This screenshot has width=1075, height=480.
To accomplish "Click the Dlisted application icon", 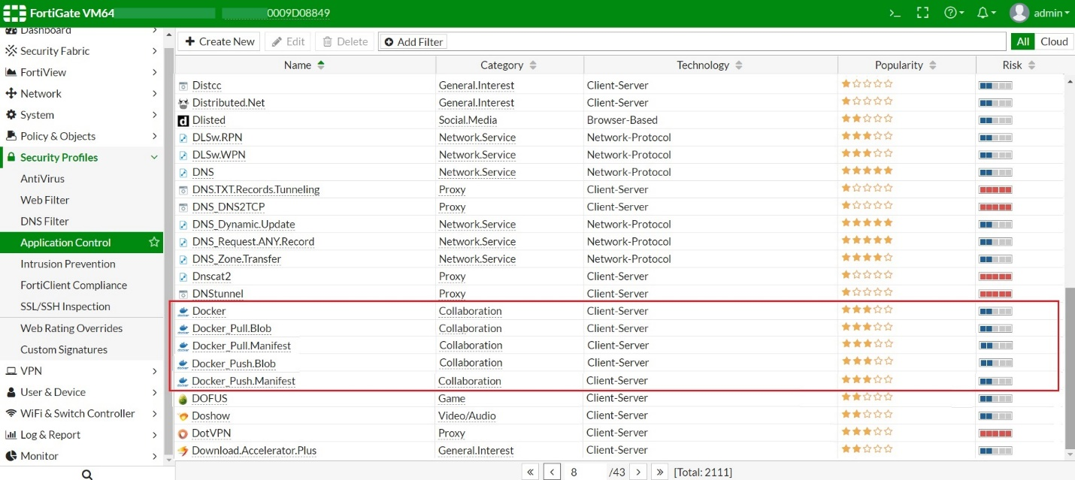I will 183,120.
